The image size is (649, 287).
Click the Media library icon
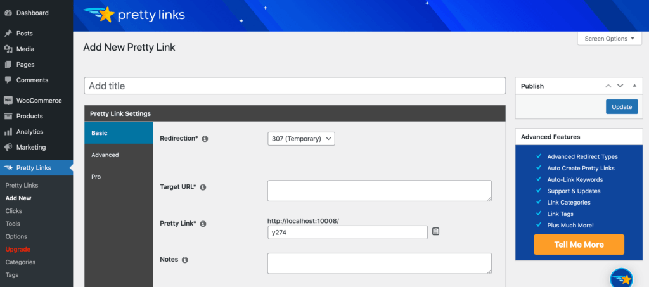8,49
